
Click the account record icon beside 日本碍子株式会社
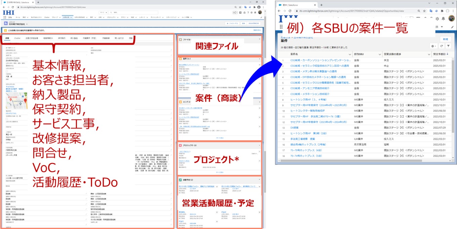(x=6, y=23)
